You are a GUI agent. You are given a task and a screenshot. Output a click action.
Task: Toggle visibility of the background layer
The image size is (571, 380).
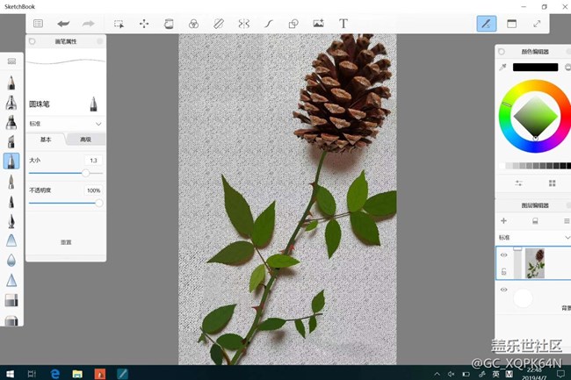[504, 289]
